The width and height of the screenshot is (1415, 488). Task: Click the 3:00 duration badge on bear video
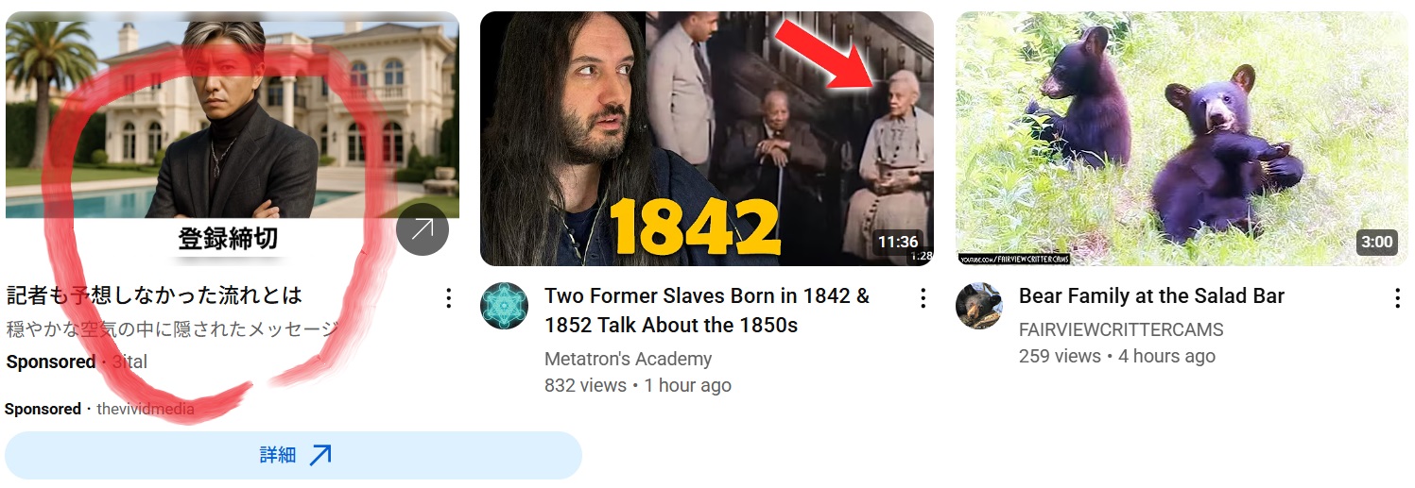pos(1376,243)
